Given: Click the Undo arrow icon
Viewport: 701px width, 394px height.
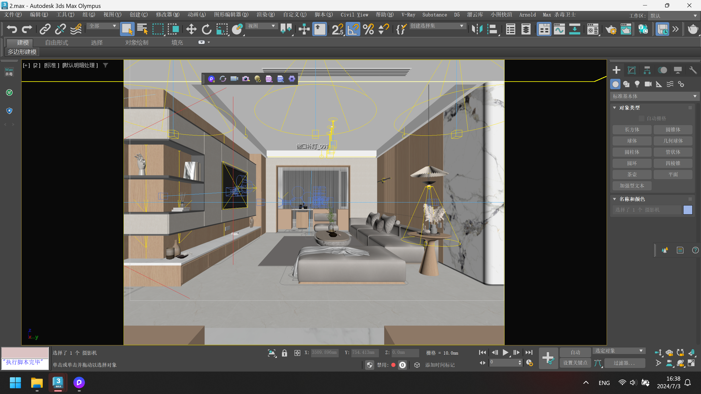Looking at the screenshot, I should (x=12, y=29).
